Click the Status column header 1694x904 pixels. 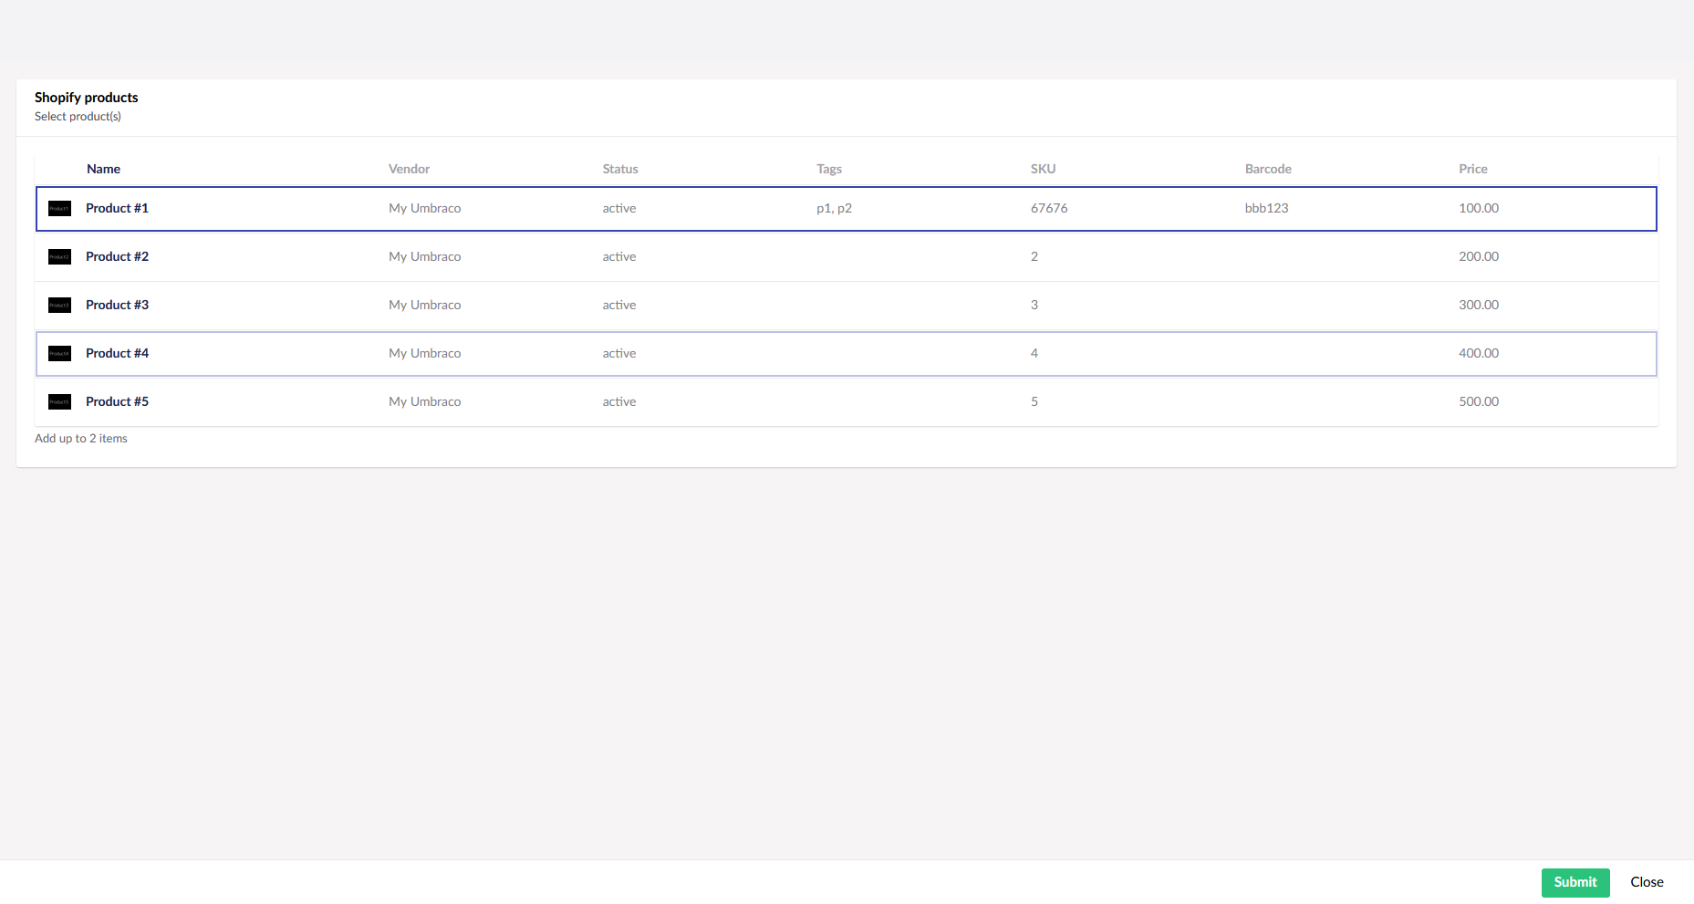pyautogui.click(x=619, y=169)
